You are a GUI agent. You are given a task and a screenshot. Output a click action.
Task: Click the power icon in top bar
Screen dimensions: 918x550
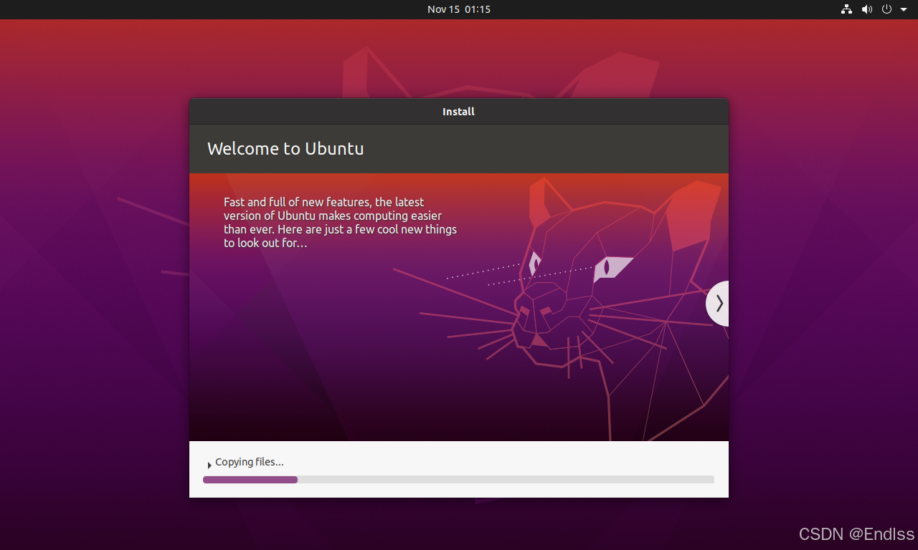pos(886,9)
